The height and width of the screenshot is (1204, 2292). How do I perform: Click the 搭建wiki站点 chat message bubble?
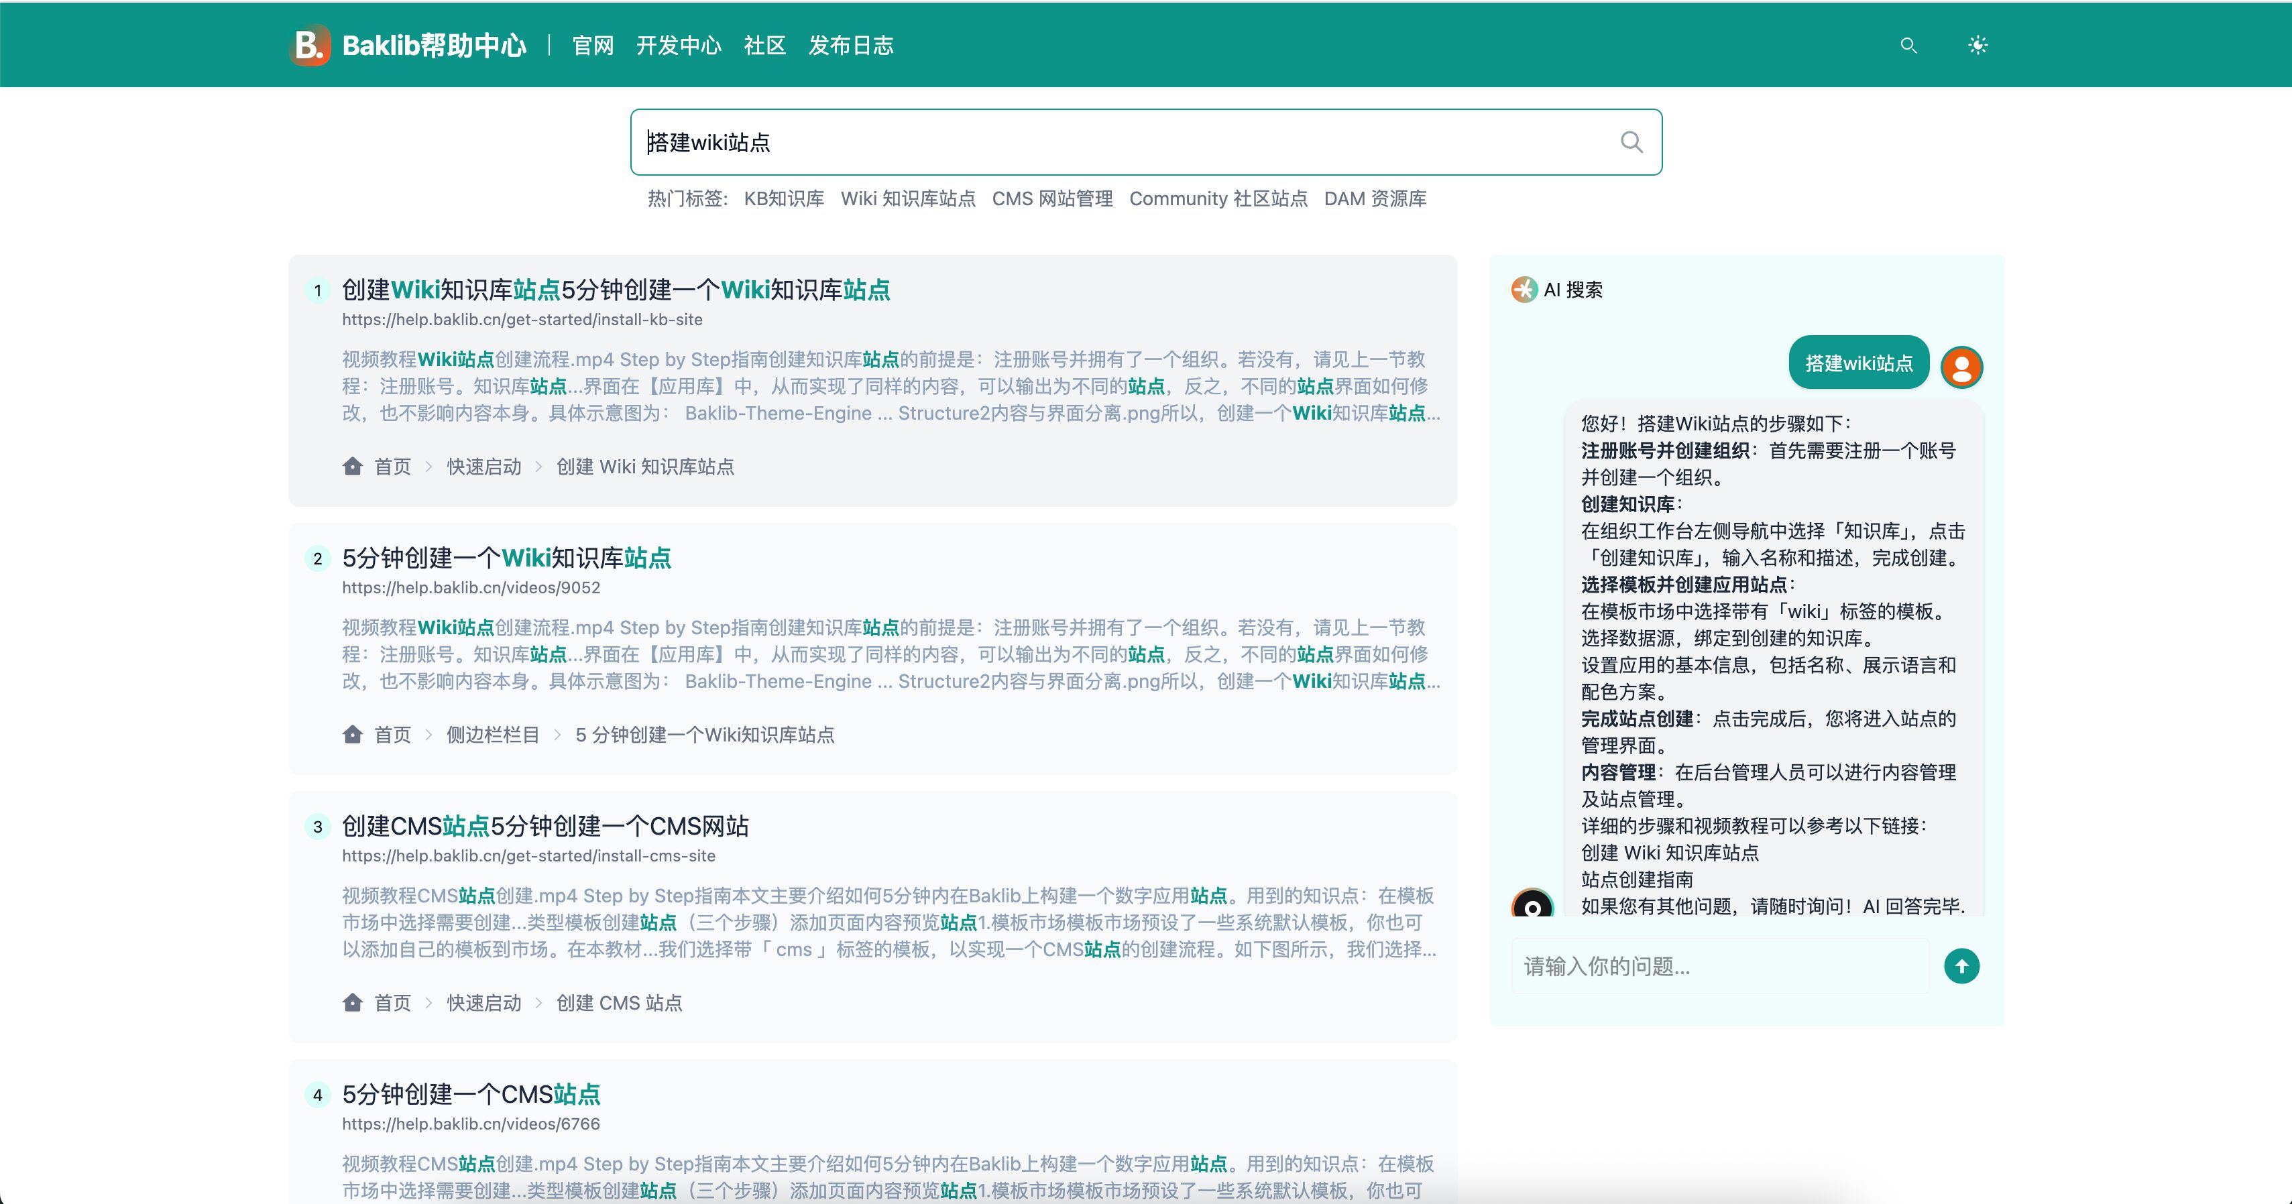(x=1859, y=363)
